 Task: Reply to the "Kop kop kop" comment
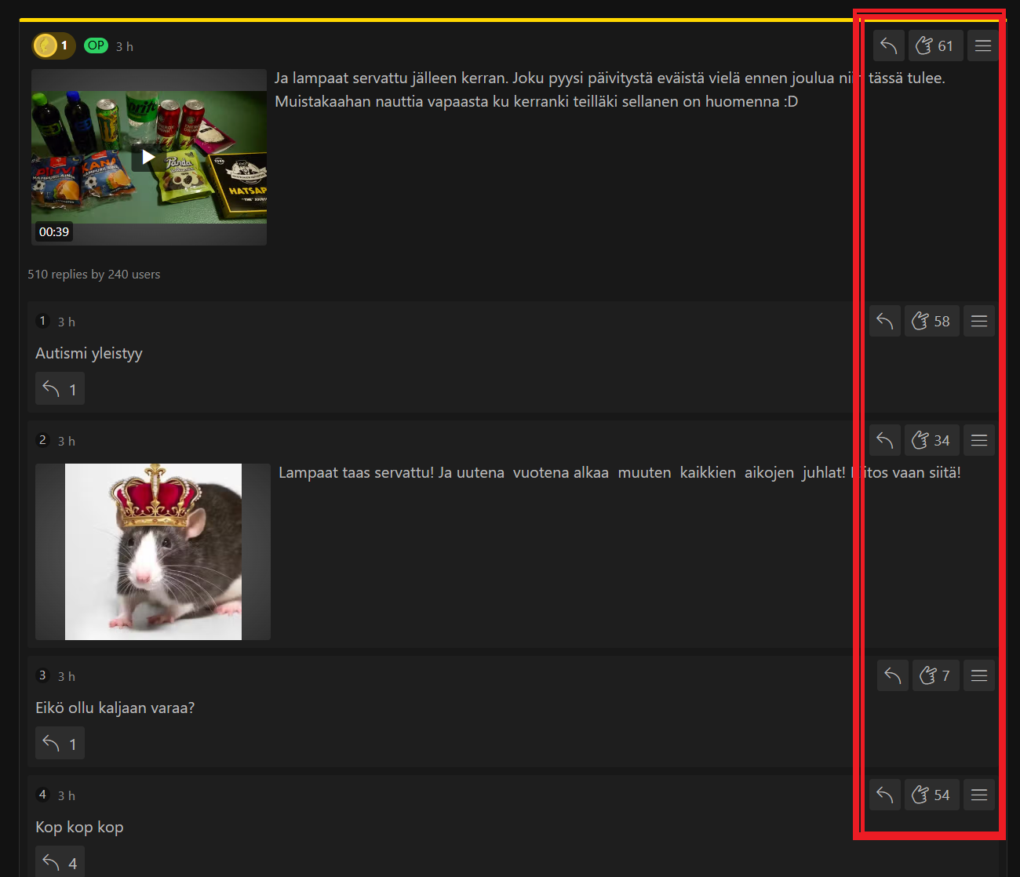click(884, 795)
